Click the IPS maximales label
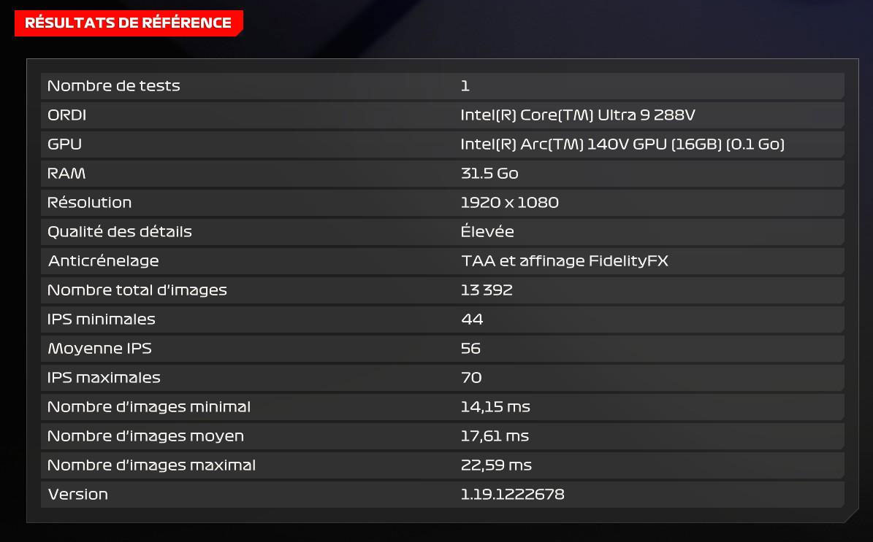The width and height of the screenshot is (873, 542). pyautogui.click(x=104, y=378)
